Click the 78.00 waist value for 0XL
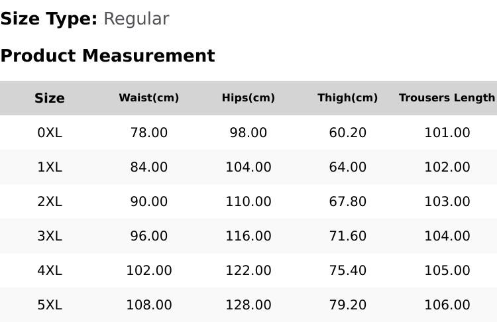497x322 pixels. 149,133
